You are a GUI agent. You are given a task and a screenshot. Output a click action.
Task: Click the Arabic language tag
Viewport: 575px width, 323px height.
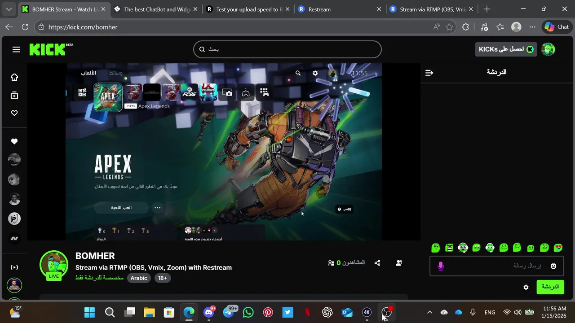[x=139, y=278]
